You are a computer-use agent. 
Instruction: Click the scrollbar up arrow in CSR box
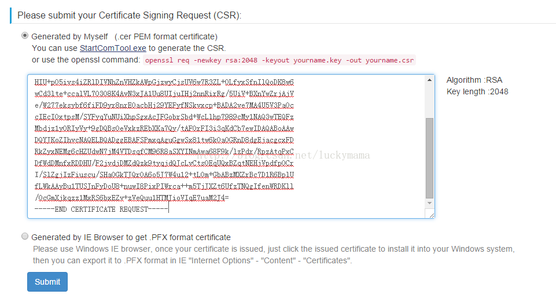(429, 80)
